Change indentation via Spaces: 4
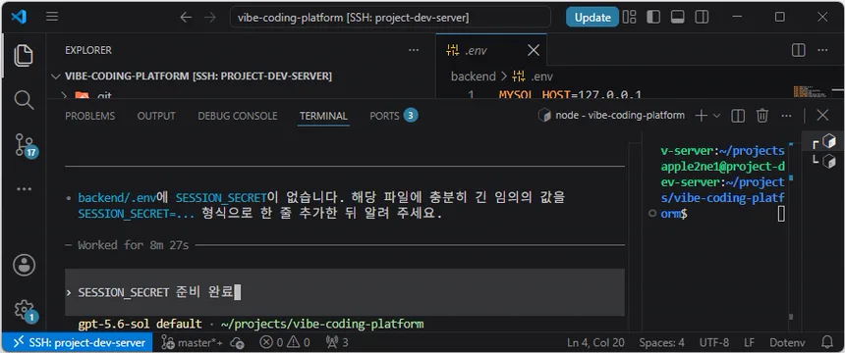 point(662,342)
